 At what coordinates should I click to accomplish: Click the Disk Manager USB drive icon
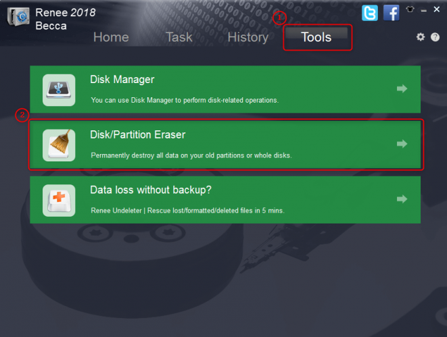[59, 90]
